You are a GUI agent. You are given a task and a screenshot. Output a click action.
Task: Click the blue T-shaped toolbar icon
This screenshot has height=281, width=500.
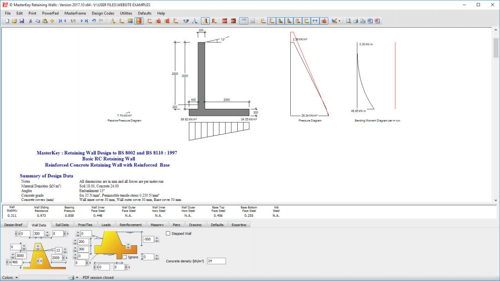(x=186, y=21)
